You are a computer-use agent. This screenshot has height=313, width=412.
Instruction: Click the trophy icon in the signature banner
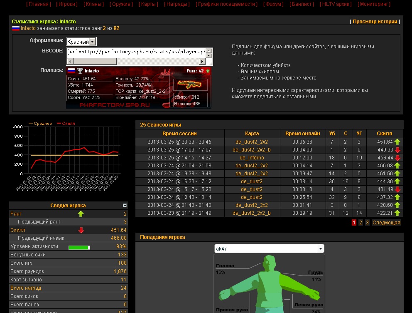tap(80, 71)
